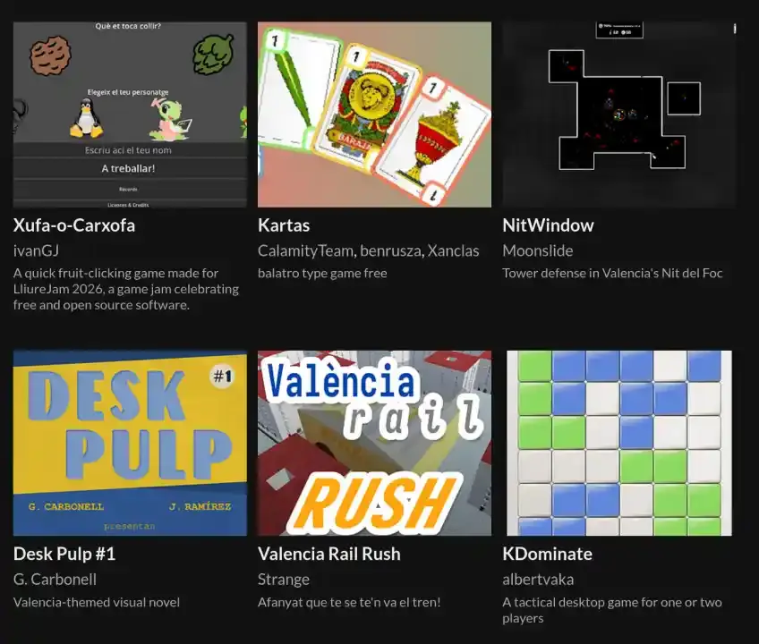Click the Xufa-o-Carxofa title link
This screenshot has height=644, width=759.
[74, 225]
